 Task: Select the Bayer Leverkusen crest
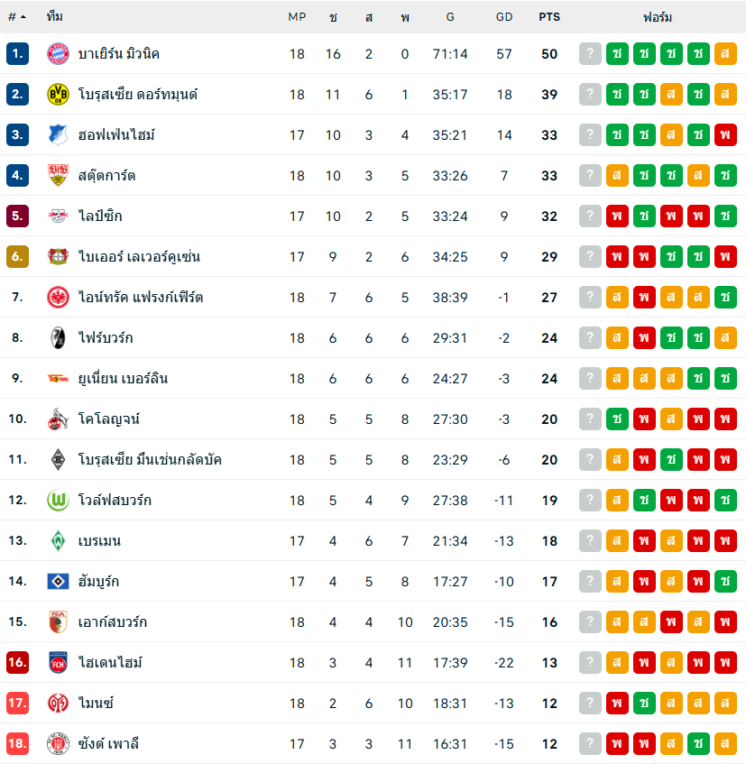[x=58, y=257]
